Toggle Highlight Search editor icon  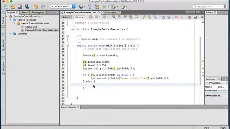coord(131,17)
